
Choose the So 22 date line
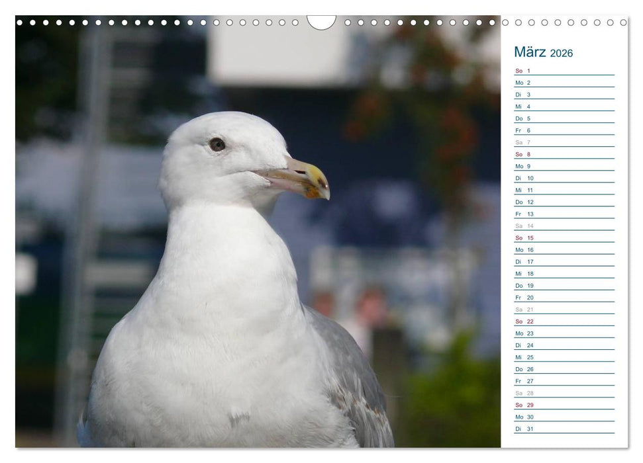564,321
